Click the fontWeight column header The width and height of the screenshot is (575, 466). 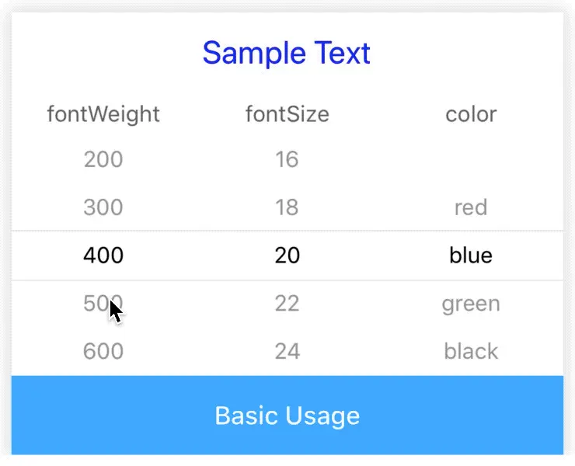tap(103, 114)
